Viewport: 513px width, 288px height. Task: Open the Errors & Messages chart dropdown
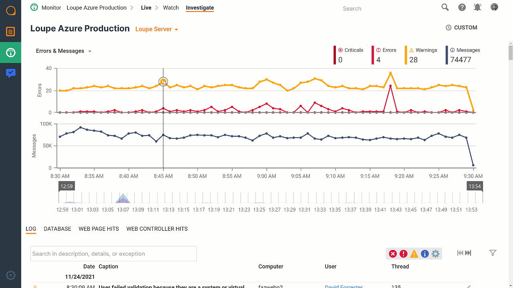[64, 51]
